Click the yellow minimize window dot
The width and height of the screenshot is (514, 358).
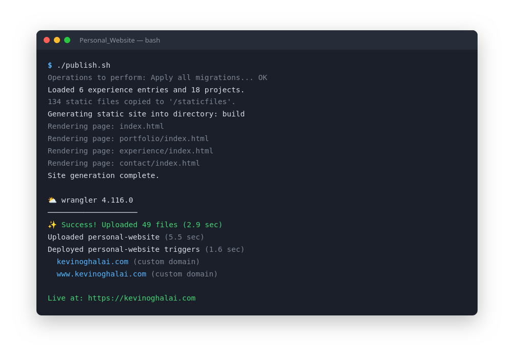[x=57, y=40]
